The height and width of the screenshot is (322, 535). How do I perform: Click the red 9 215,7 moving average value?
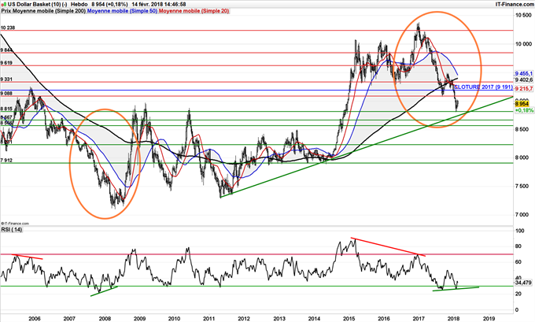(x=524, y=89)
